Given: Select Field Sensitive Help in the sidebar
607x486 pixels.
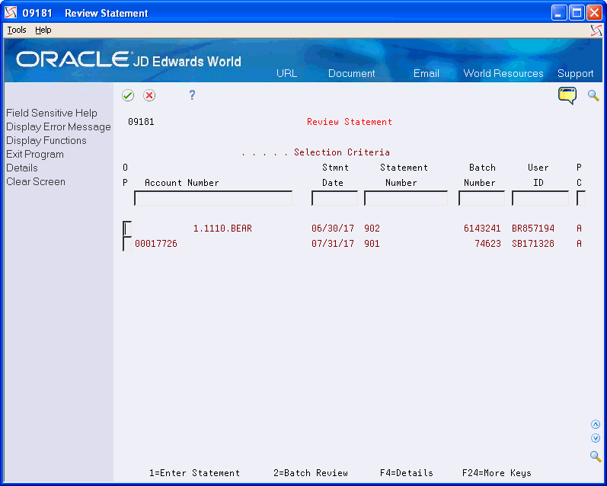Looking at the screenshot, I should pos(52,113).
